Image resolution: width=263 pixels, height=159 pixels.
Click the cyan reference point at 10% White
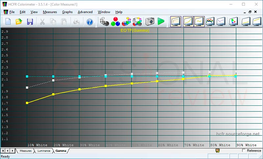point(27,77)
